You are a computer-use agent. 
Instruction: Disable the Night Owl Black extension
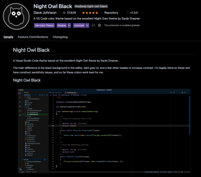click(62, 25)
